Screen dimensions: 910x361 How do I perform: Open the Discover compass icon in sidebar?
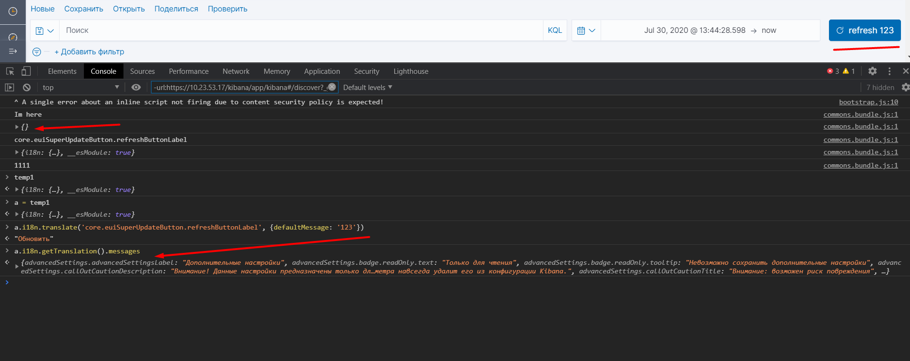click(13, 37)
